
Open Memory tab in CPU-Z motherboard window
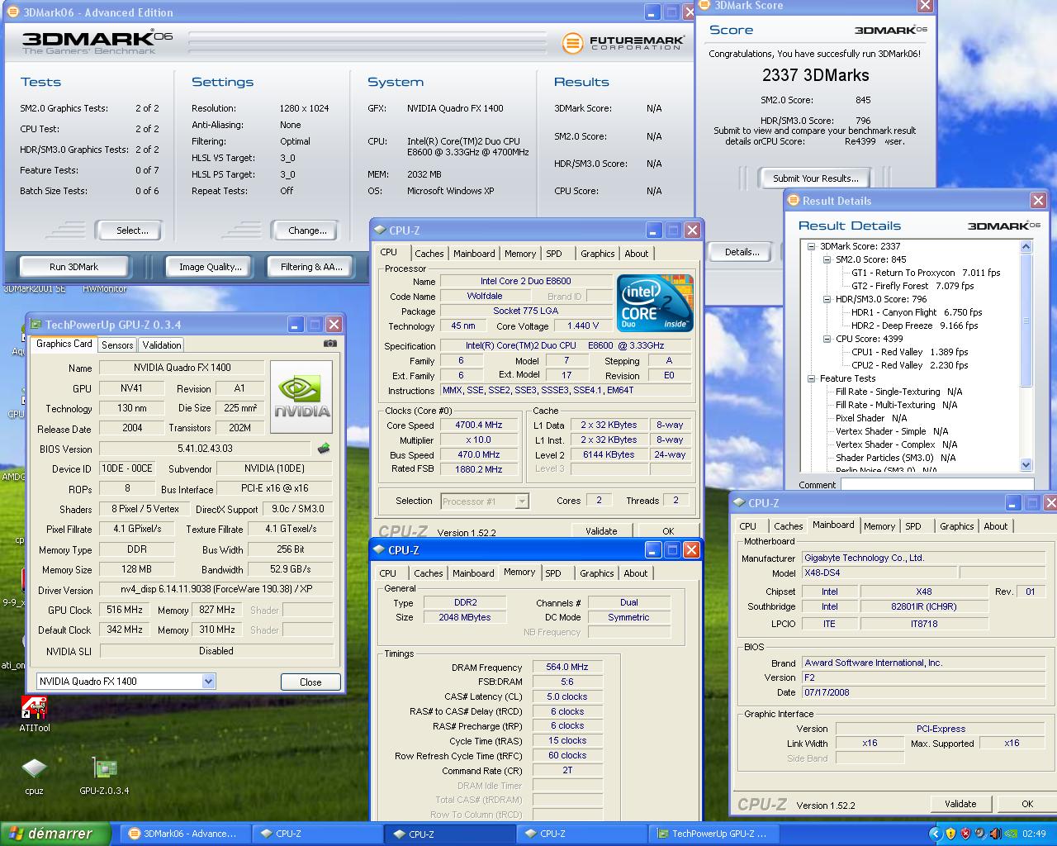879,526
